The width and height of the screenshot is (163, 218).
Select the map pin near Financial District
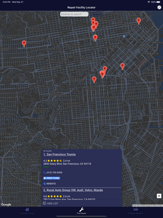pyautogui.click(x=138, y=21)
